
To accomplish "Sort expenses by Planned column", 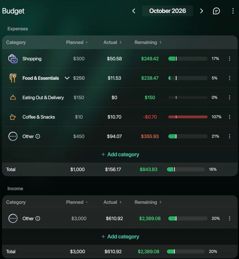I will 77,43.
